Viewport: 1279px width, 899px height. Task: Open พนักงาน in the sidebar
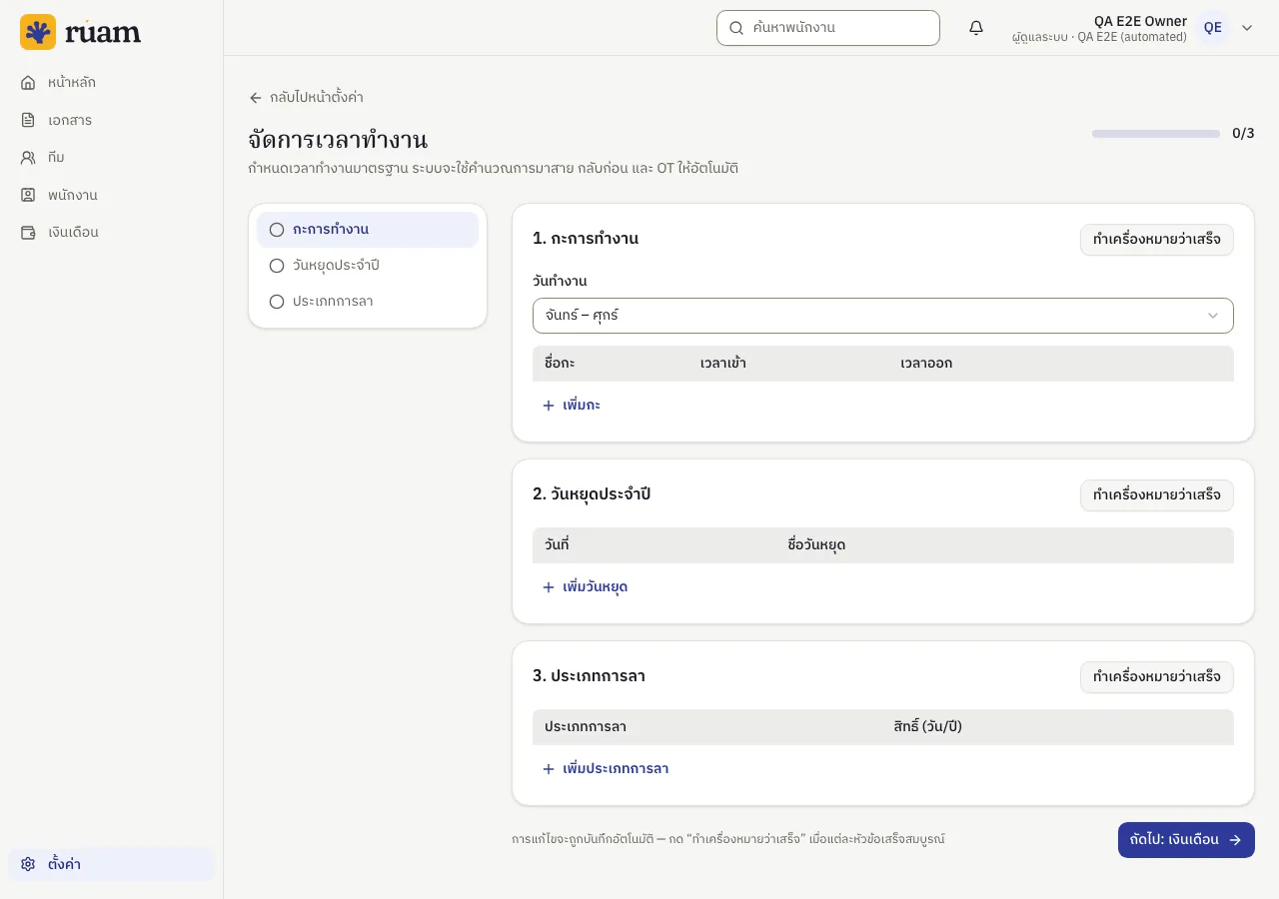click(111, 195)
